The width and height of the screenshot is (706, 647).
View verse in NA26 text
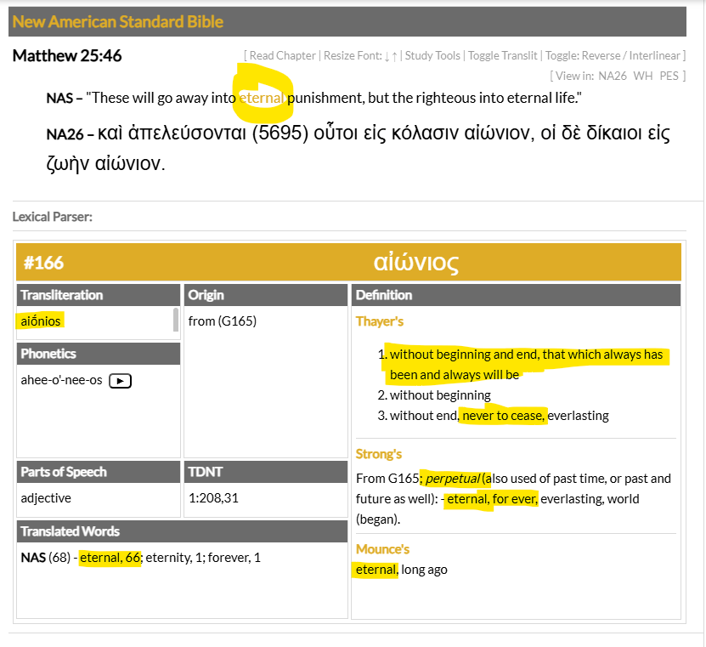(x=612, y=76)
